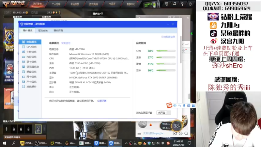
Task: Click CPU temperature bar
Action: click(x=166, y=51)
